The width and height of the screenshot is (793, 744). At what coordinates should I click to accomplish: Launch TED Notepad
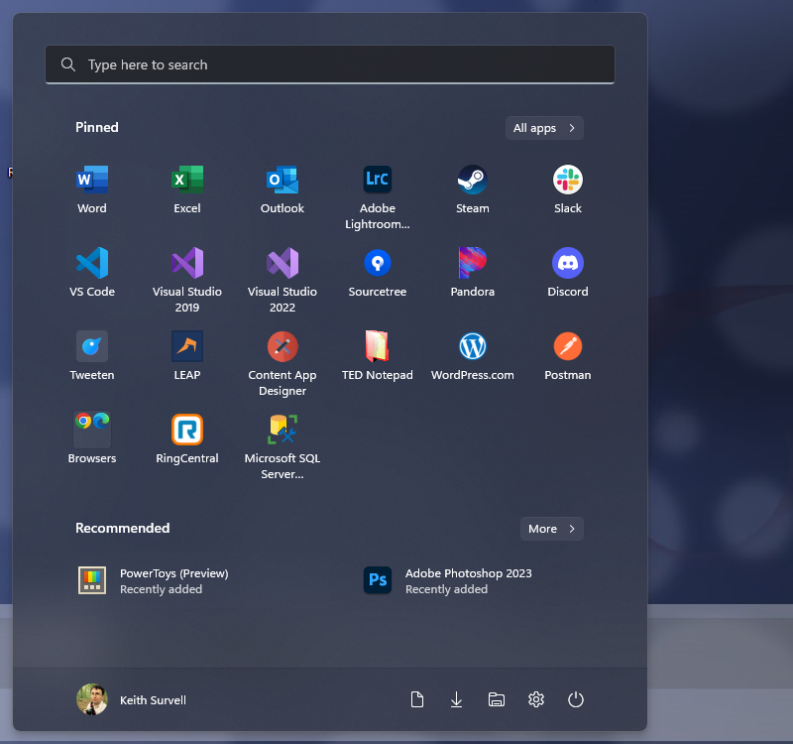(378, 357)
